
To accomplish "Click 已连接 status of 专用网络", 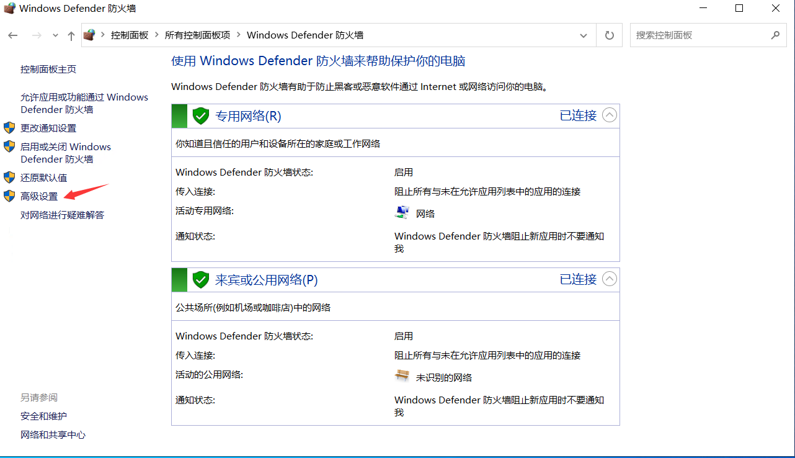I will [578, 115].
